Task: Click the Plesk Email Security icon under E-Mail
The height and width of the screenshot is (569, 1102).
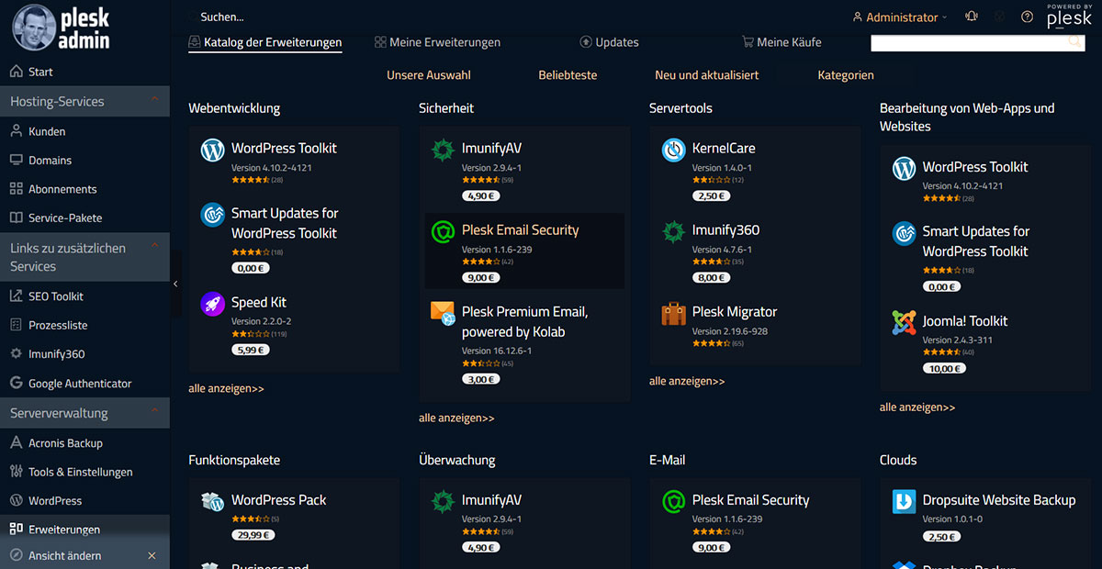Action: click(x=674, y=501)
